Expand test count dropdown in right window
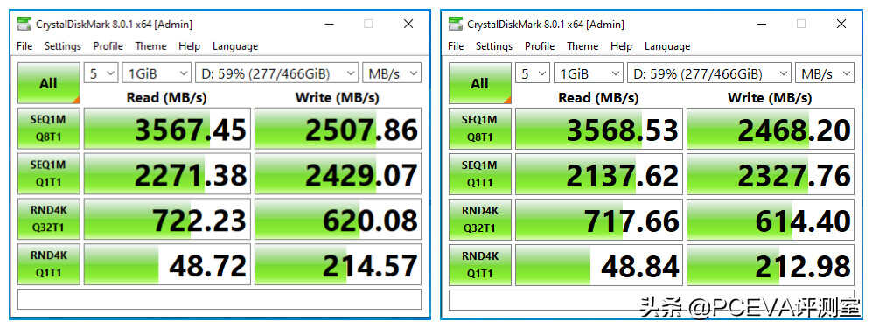 click(533, 73)
